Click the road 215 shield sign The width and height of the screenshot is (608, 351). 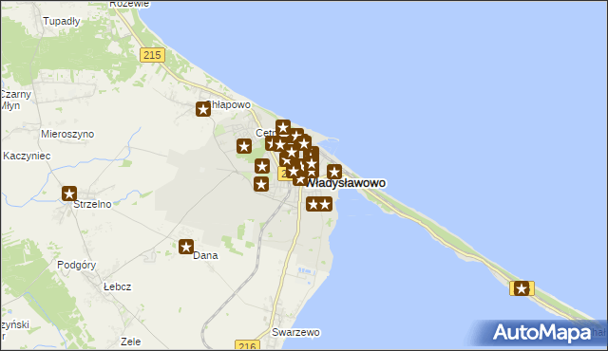click(152, 55)
